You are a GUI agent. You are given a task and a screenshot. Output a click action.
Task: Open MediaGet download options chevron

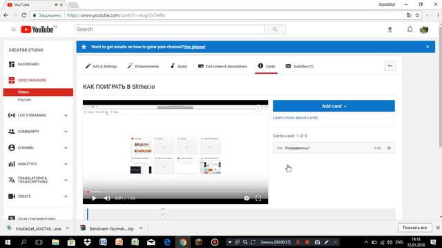point(67,228)
